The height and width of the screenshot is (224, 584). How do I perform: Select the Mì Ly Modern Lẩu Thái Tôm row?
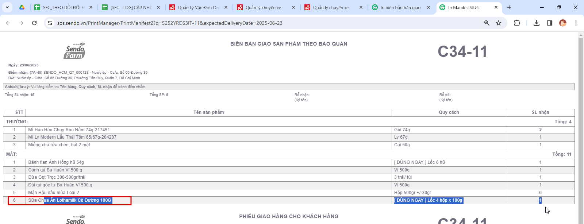[x=289, y=137]
